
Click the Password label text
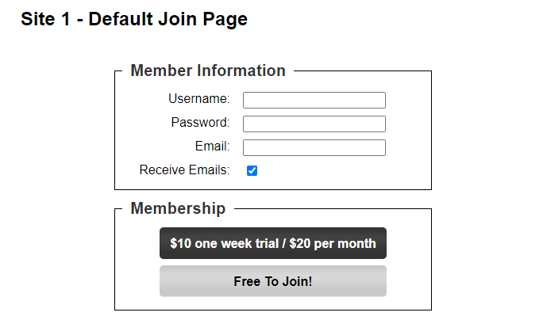coord(200,123)
